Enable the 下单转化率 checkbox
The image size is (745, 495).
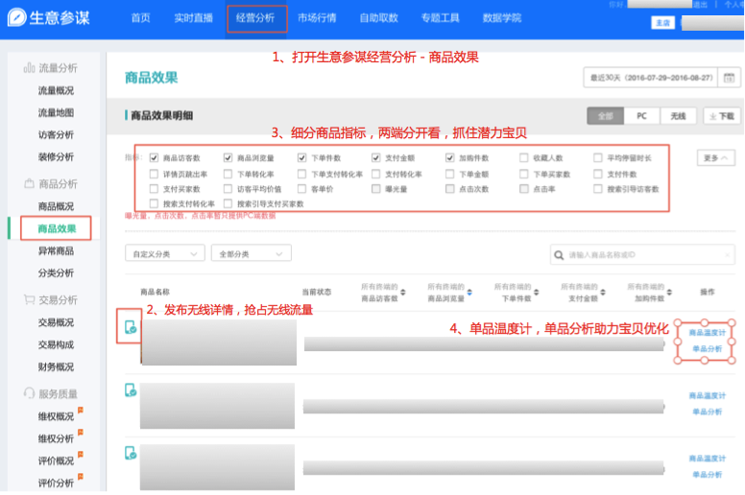[x=228, y=175]
